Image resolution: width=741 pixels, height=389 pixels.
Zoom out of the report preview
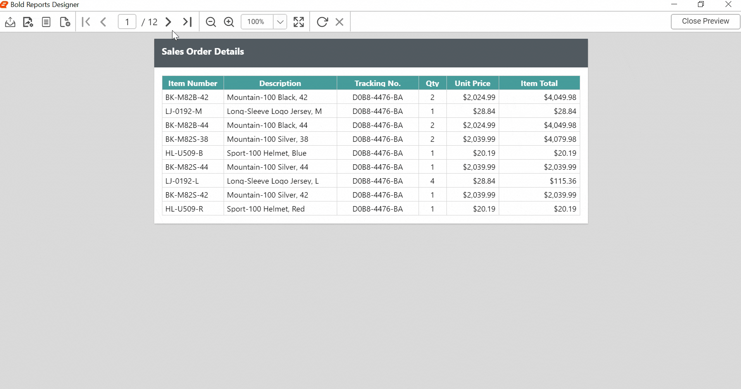pos(210,22)
